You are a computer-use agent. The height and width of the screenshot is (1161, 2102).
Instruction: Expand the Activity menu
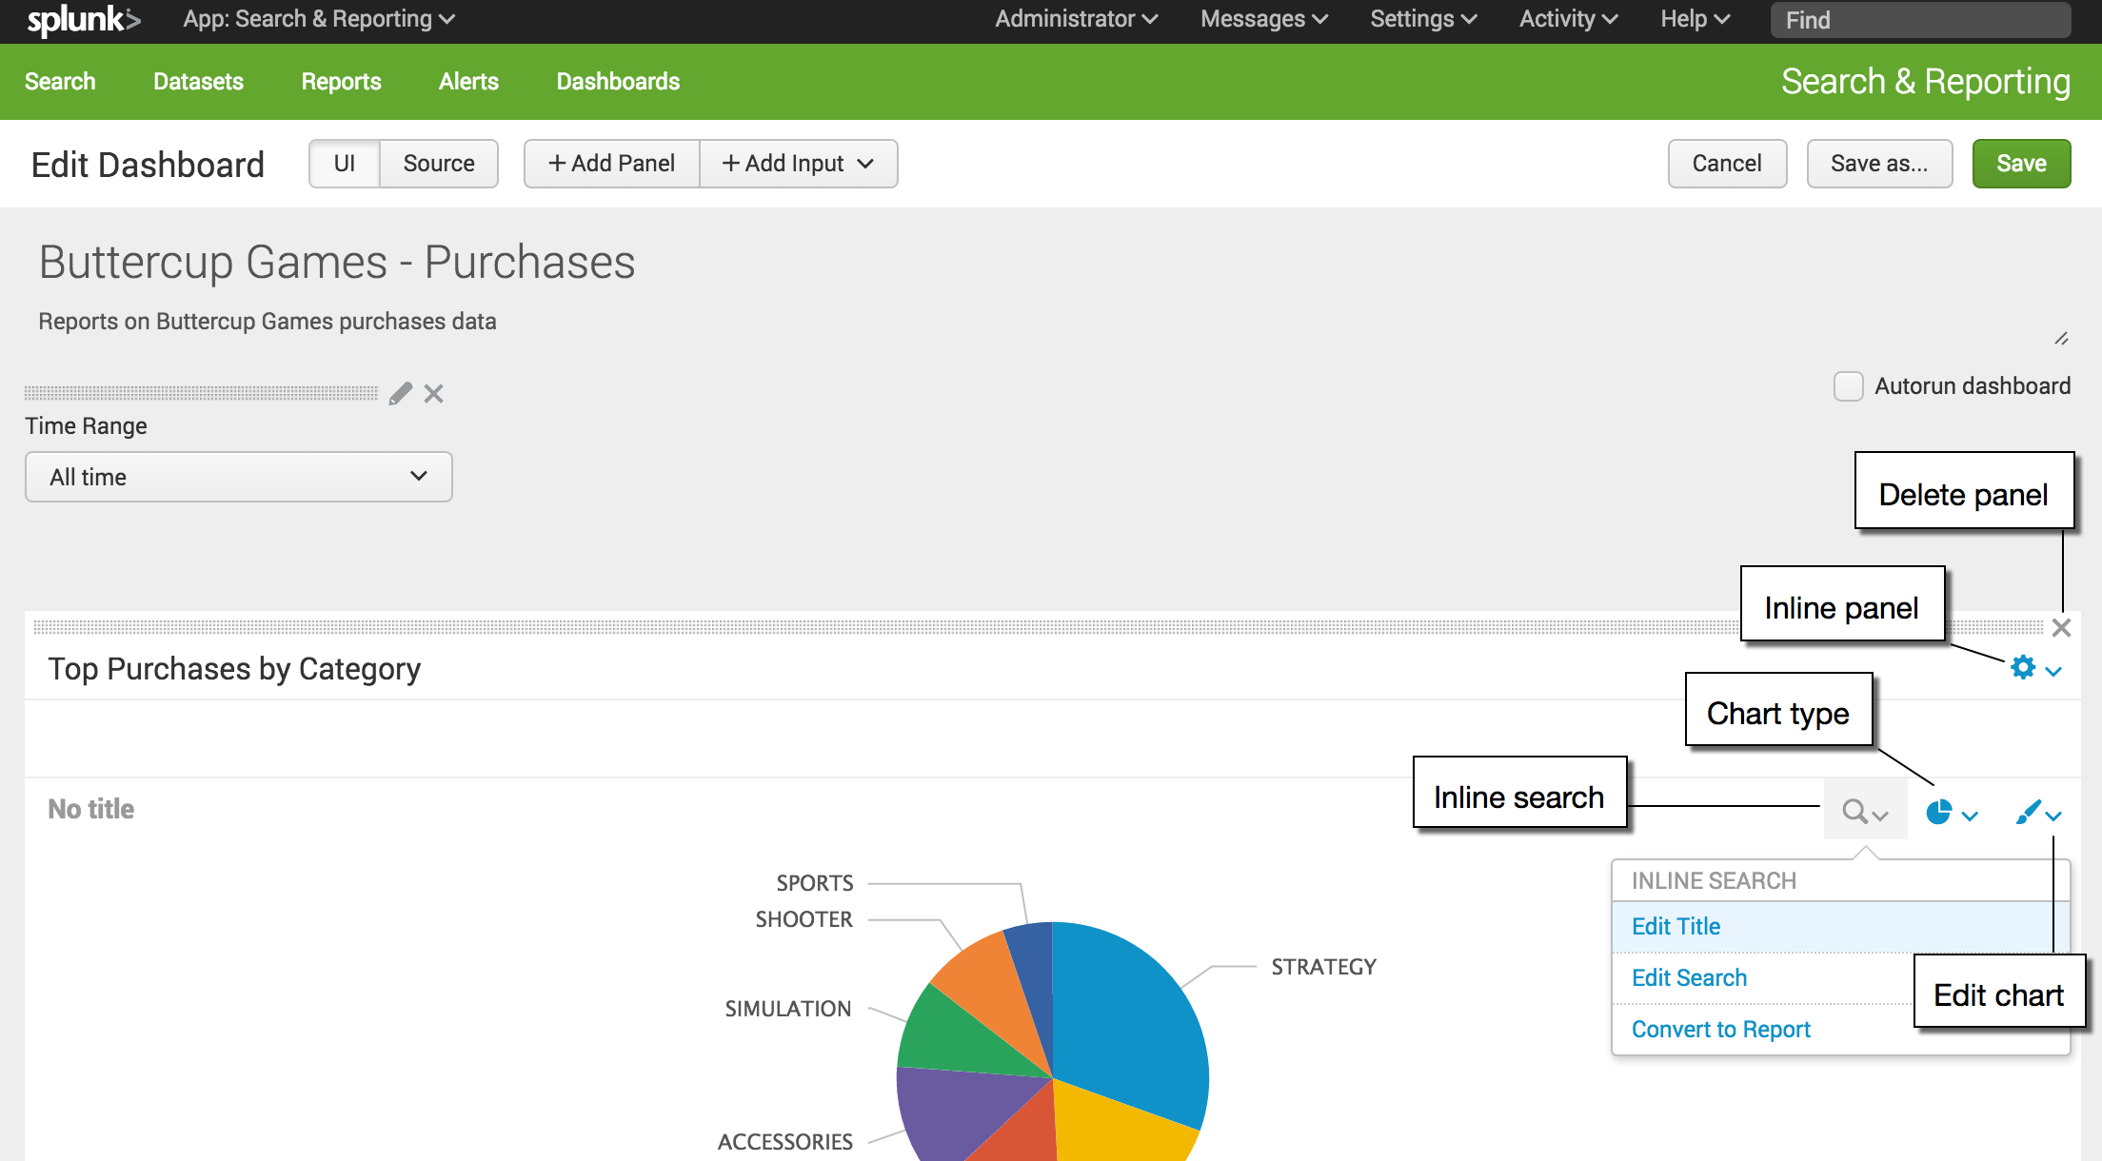point(1568,19)
